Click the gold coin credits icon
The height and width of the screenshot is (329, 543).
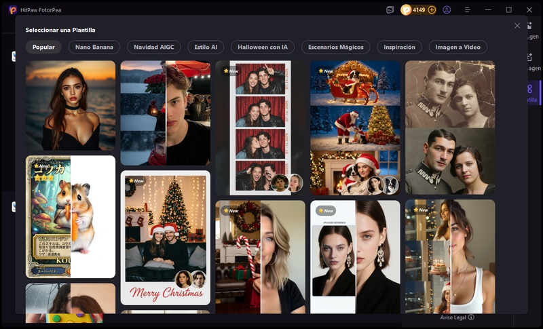coord(406,10)
